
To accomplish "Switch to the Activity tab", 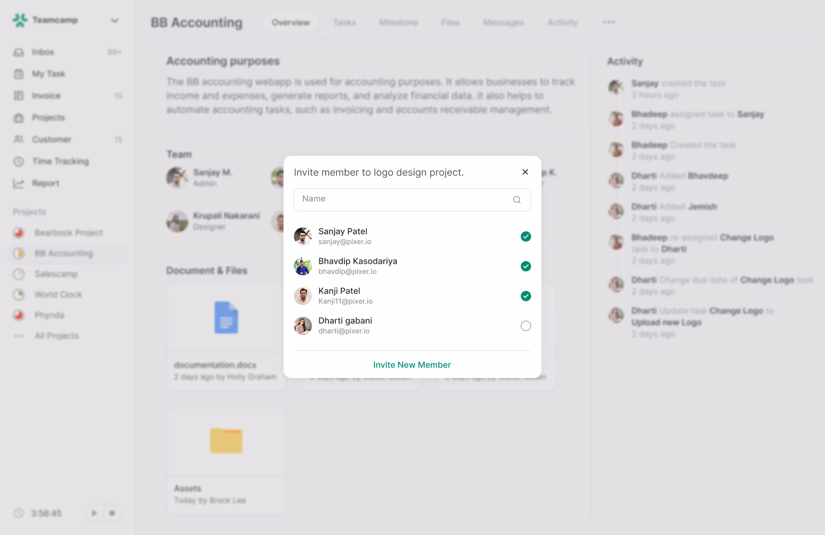I will coord(562,22).
